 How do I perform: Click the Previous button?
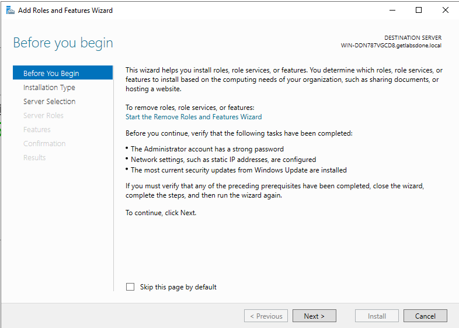pyautogui.click(x=266, y=316)
